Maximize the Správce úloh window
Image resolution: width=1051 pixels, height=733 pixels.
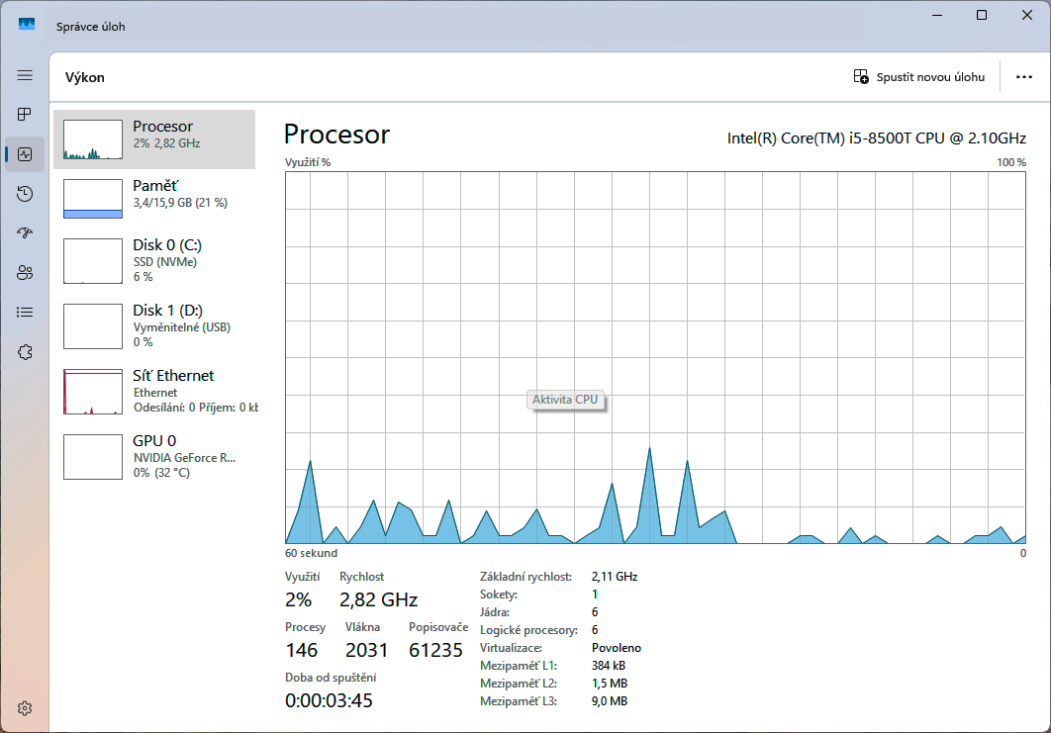point(982,15)
